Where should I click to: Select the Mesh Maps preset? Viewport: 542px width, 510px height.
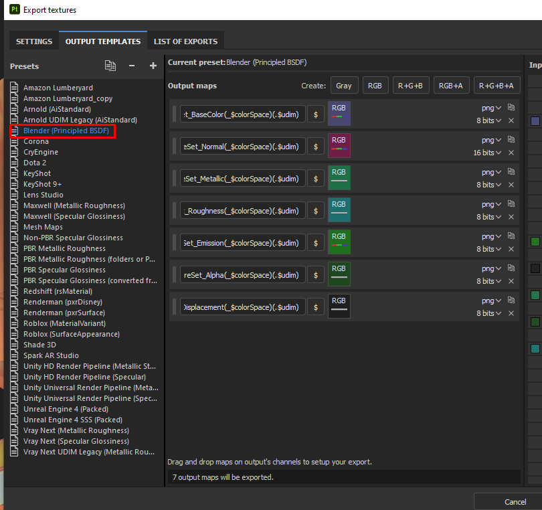pos(43,227)
